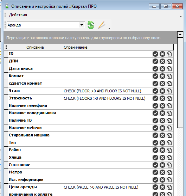Viewport: 186px width, 196px height.
Task: Click the document icon in the Цена аренды row
Action: pos(169,187)
